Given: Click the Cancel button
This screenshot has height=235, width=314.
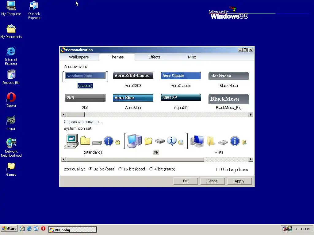Looking at the screenshot, I should click(213, 181).
